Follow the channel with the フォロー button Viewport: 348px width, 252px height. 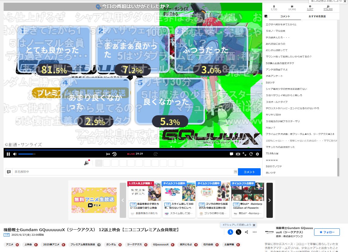[x=327, y=232]
